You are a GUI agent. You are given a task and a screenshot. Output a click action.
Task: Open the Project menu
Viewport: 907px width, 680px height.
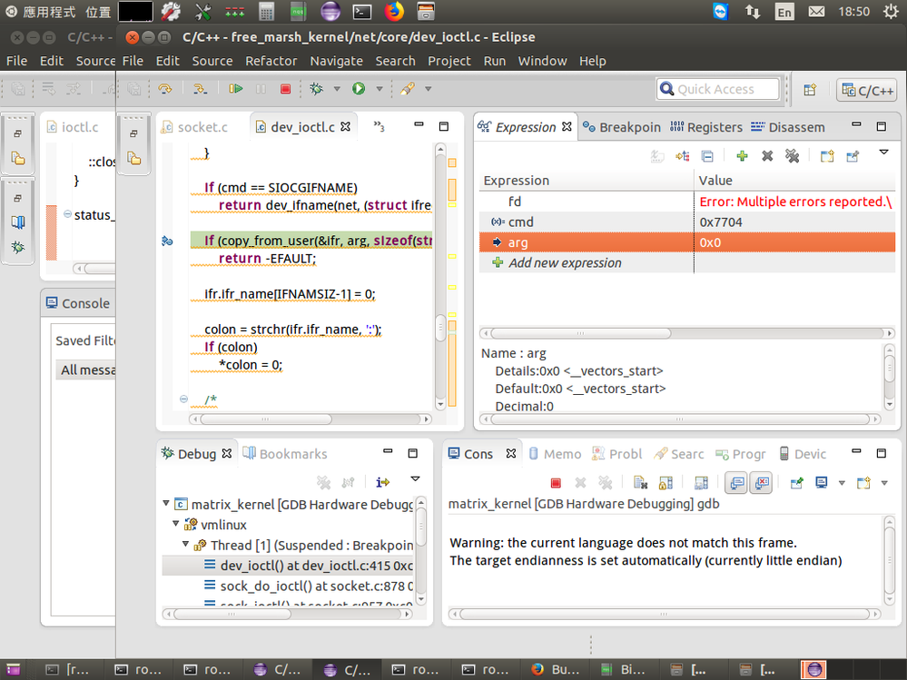[x=449, y=62]
